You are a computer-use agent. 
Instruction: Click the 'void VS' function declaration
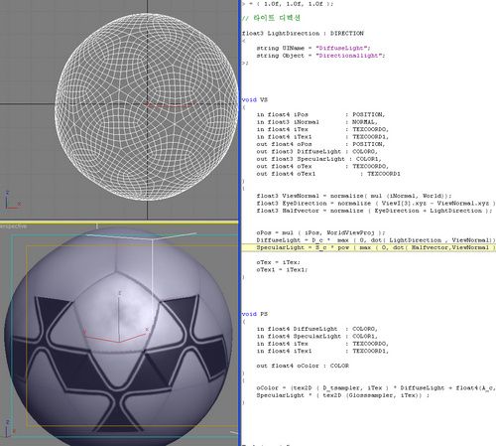click(255, 99)
